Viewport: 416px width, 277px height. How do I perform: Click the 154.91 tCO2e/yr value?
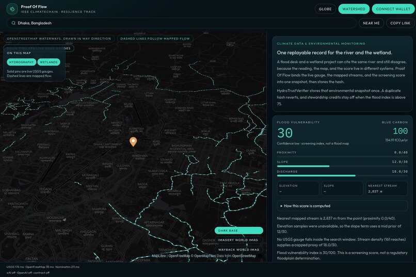pyautogui.click(x=396, y=140)
